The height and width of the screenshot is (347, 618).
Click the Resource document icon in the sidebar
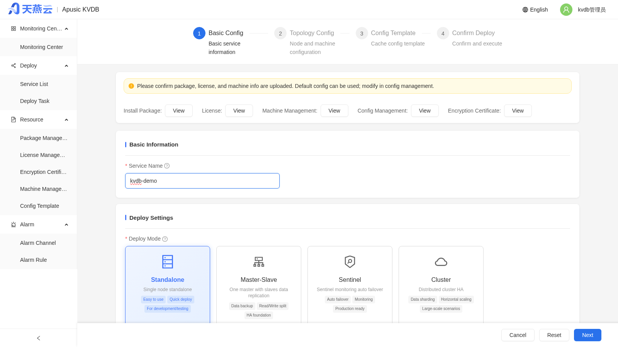coord(14,120)
